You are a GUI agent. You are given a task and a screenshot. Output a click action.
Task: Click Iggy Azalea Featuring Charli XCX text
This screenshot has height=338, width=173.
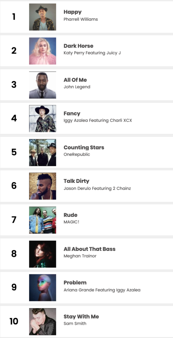pos(98,120)
